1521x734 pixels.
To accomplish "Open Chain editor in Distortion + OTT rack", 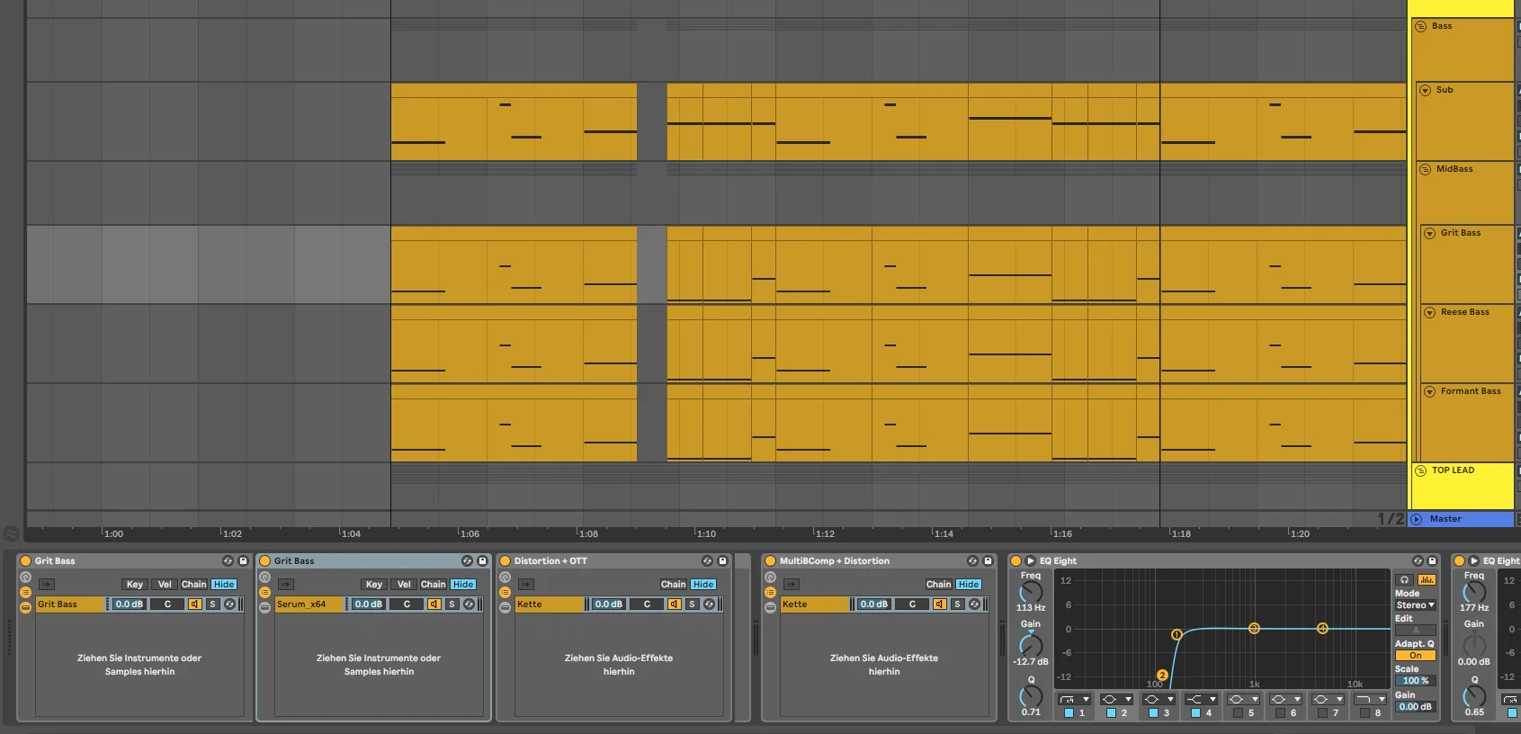I will pyautogui.click(x=674, y=585).
